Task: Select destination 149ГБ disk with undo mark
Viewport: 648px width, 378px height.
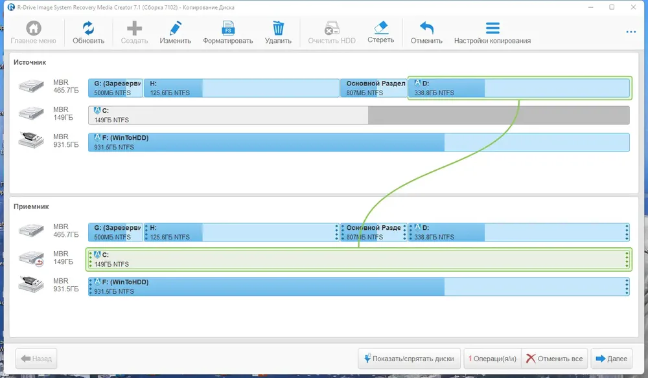Action: (x=31, y=258)
